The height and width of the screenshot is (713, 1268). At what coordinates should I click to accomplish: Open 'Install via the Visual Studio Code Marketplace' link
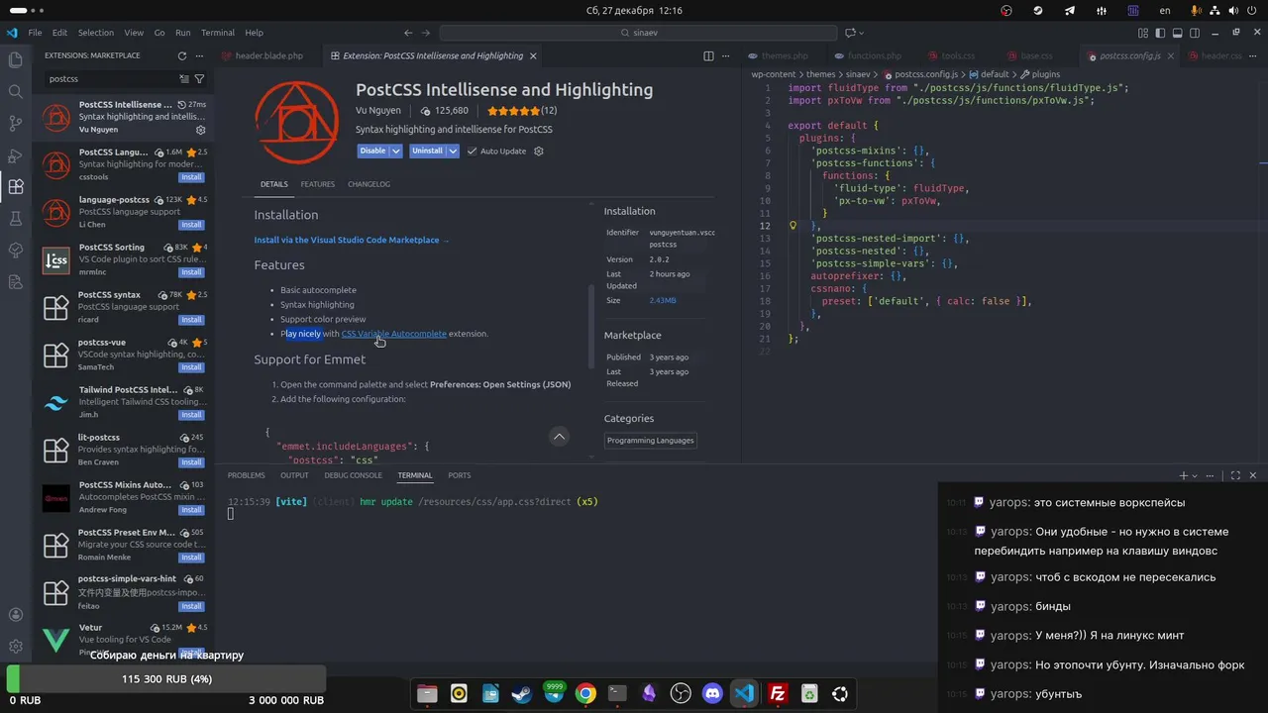[352, 240]
